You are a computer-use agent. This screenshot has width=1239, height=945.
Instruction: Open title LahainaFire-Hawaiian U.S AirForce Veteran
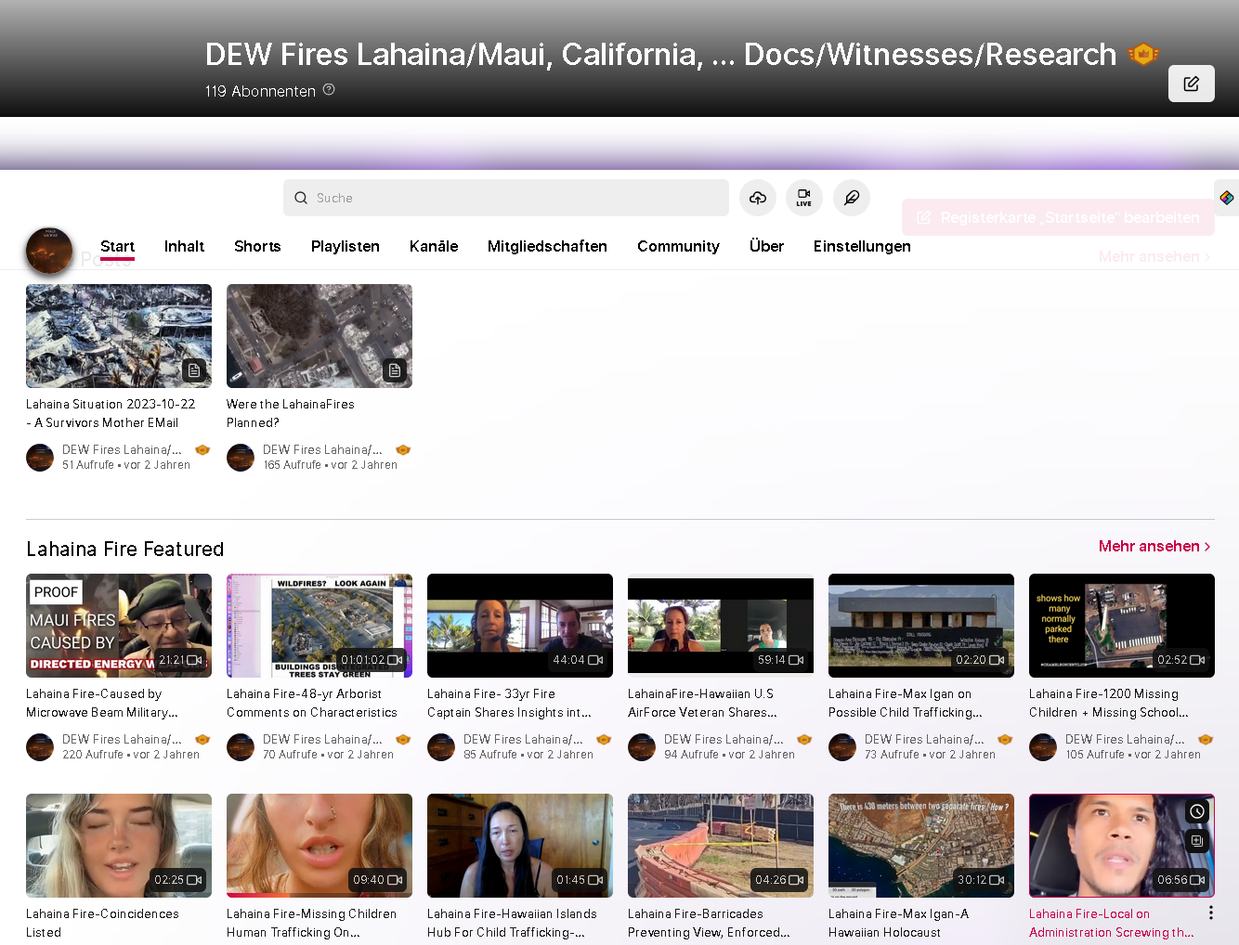tap(704, 703)
